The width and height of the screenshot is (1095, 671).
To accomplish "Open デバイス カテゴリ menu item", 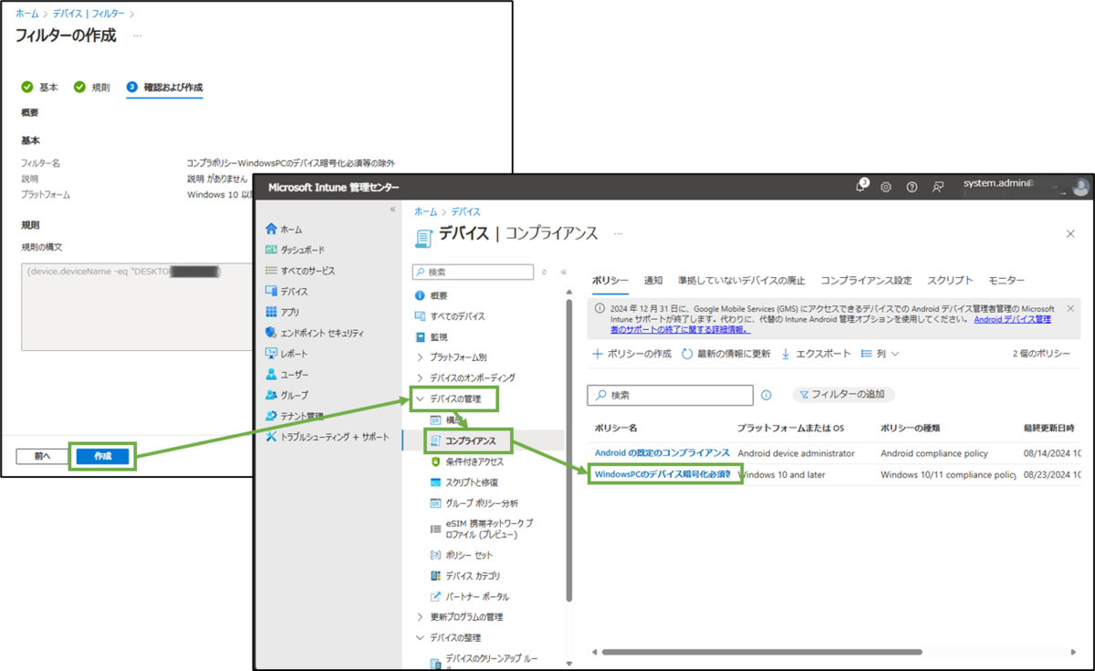I will coord(464,575).
